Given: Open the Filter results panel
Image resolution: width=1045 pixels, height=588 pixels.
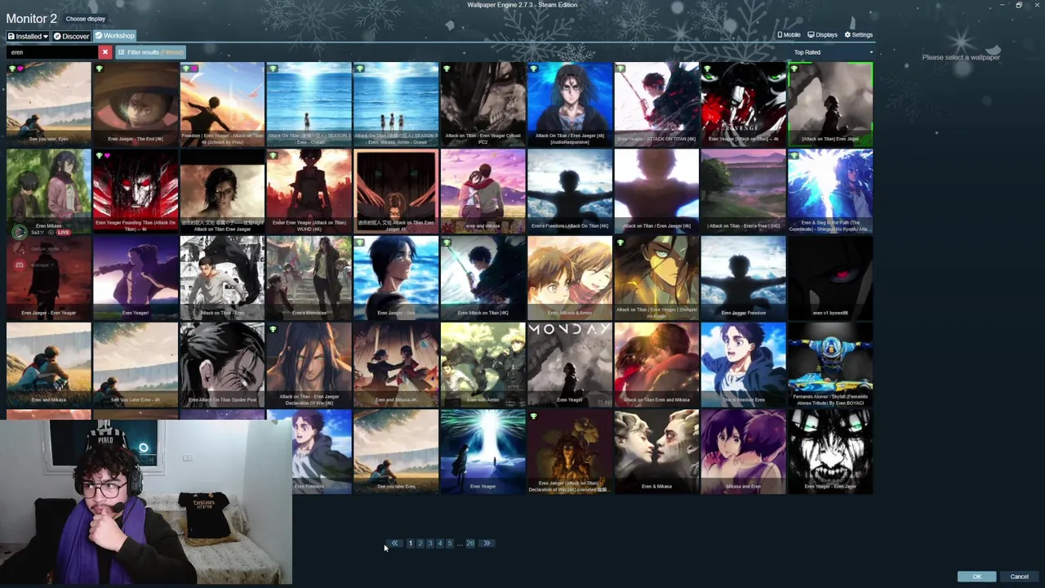Looking at the screenshot, I should tap(150, 52).
